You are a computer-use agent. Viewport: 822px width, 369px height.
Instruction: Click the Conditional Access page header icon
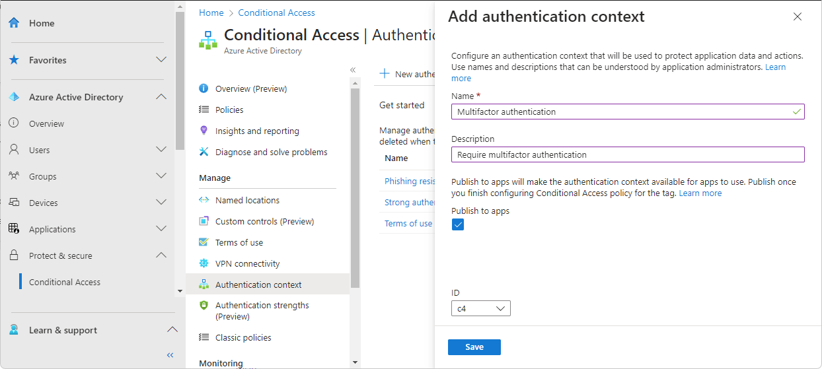click(208, 40)
